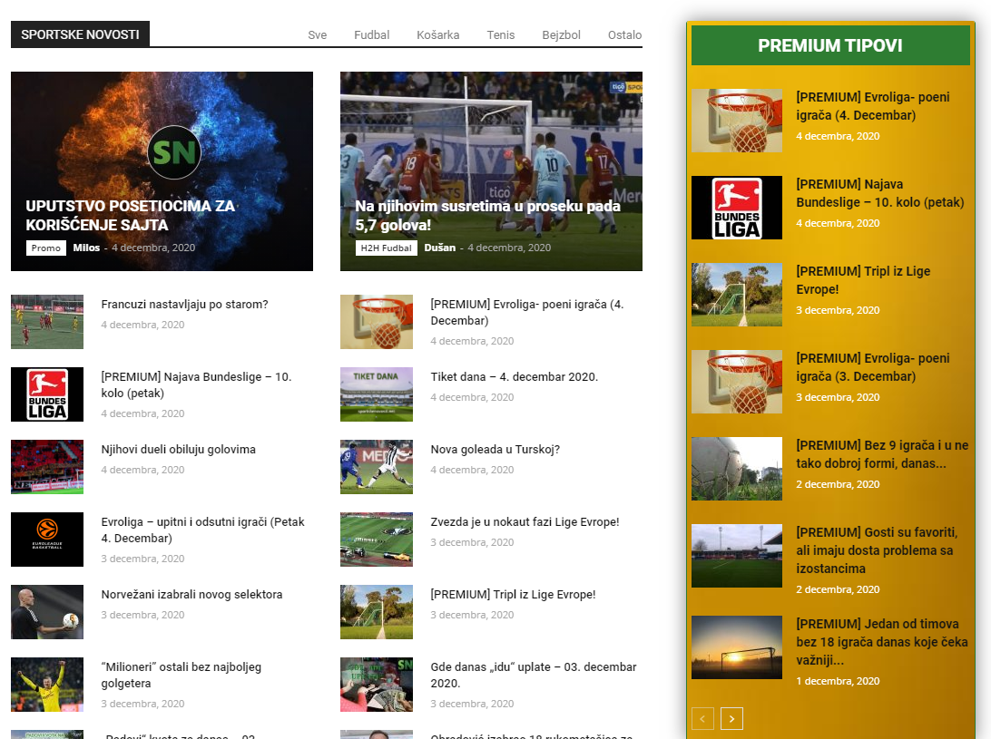This screenshot has width=991, height=739.
Task: Click the Promo category tag
Action: 46,248
